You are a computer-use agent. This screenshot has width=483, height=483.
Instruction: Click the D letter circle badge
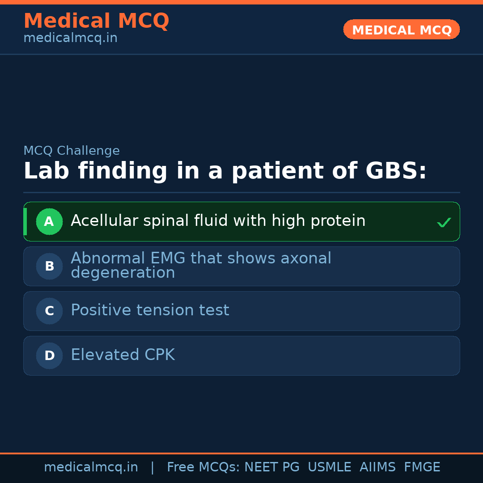(49, 356)
